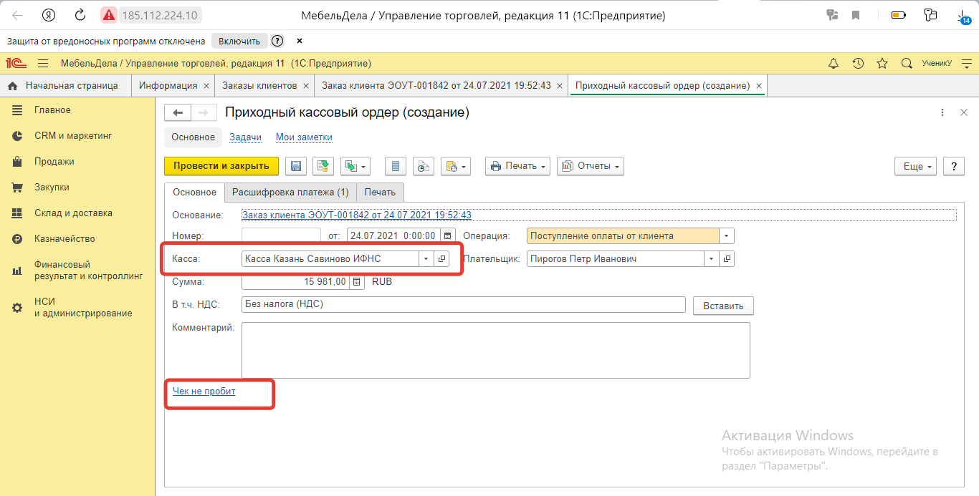Click the date field 24.07.2021 0:00:00

tap(393, 235)
